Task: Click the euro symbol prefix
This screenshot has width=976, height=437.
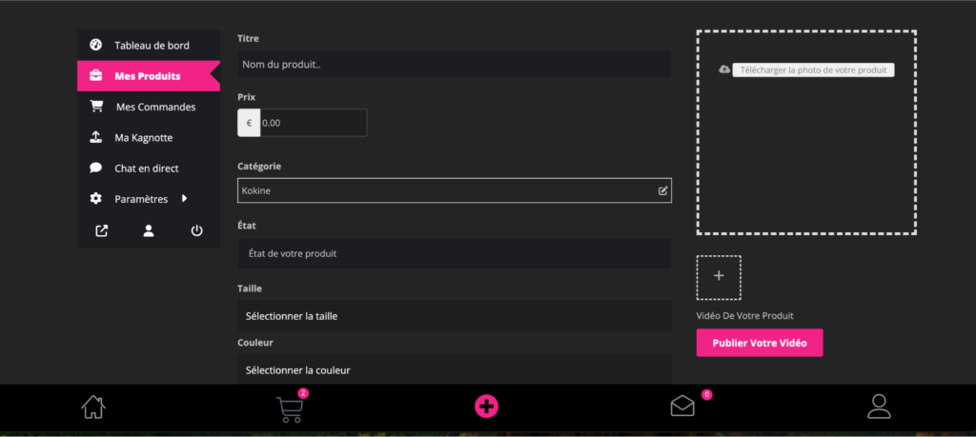Action: (x=249, y=123)
